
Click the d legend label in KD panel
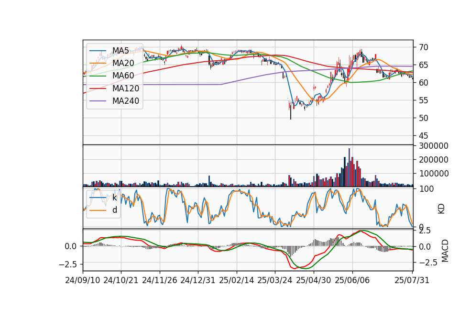click(x=115, y=210)
